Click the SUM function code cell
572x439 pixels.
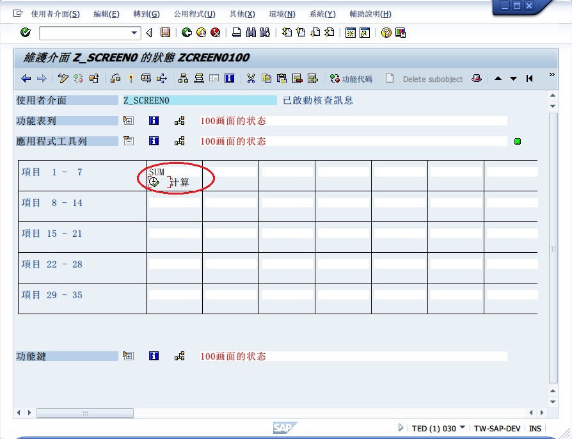175,172
